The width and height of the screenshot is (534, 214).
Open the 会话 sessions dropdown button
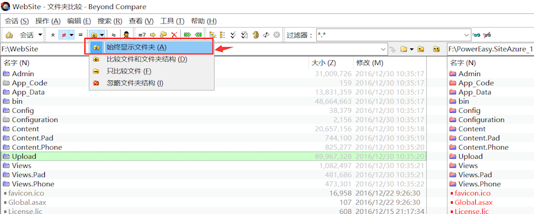30,35
